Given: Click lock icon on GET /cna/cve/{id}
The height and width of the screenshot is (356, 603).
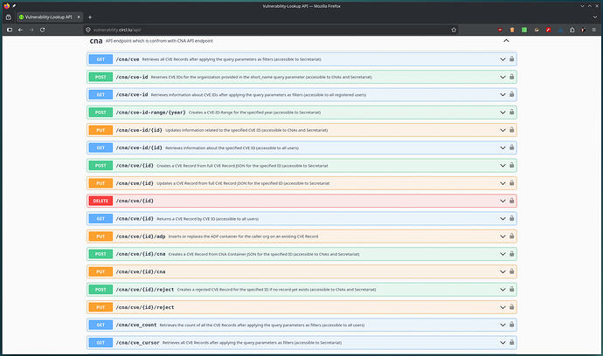Looking at the screenshot, I should [511, 218].
